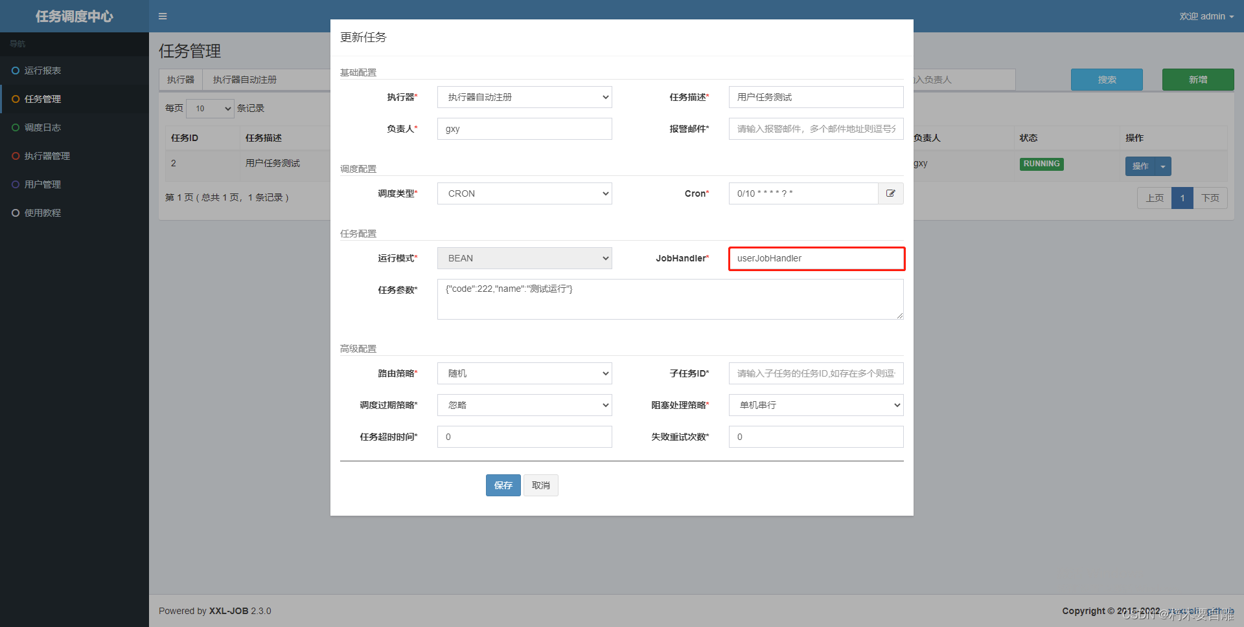Screen dimensions: 1244x627
Task: Focus the 任务参数 textarea
Action: 671,299
